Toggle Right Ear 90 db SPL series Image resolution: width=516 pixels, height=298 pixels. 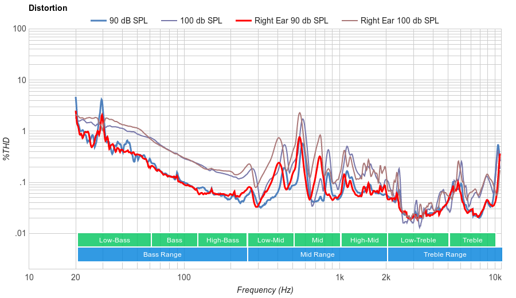(x=291, y=21)
